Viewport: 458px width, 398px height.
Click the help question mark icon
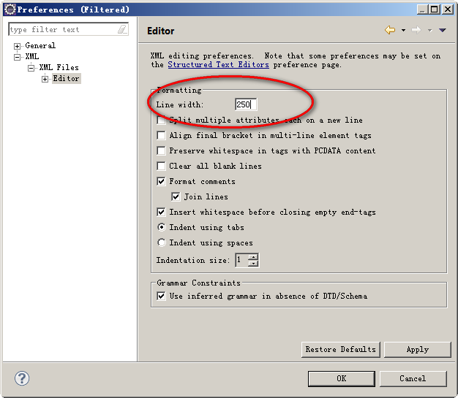(x=22, y=378)
